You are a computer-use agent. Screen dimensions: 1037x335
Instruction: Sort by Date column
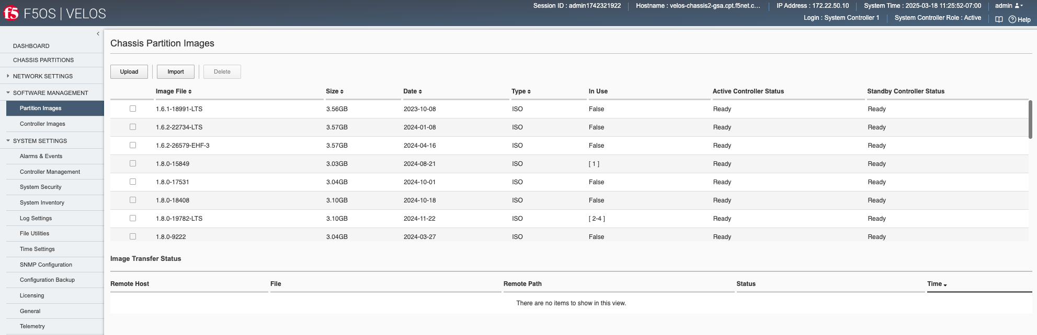(x=413, y=91)
